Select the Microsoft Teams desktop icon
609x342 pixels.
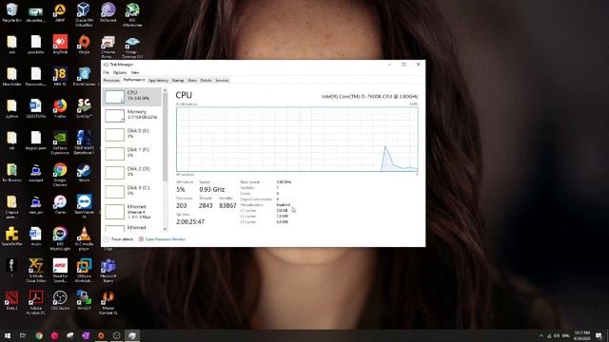coord(108,271)
